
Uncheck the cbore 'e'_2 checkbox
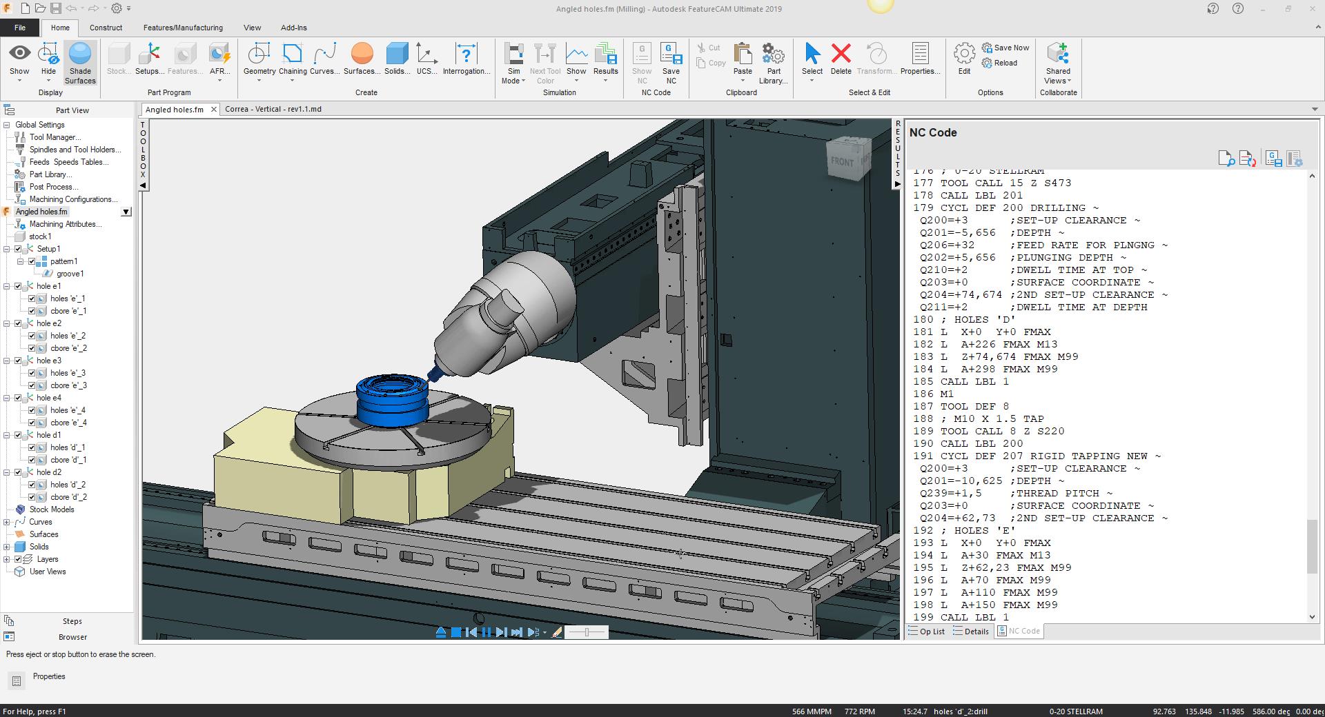pyautogui.click(x=32, y=348)
